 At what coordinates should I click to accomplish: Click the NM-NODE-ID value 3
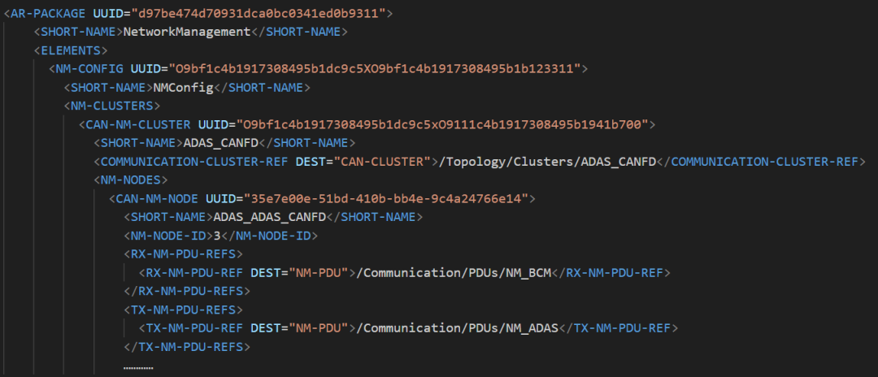point(217,236)
